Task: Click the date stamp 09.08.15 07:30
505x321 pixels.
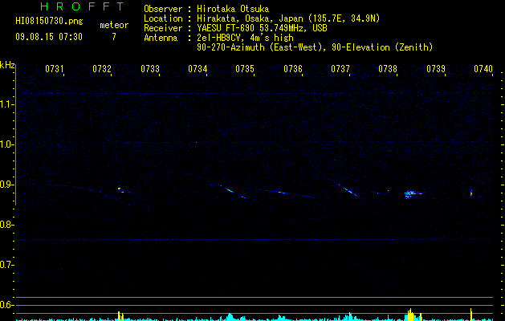Action: click(x=49, y=37)
